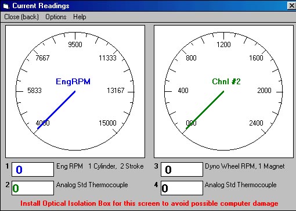The width and height of the screenshot is (296, 211).
Task: Open the Help menu
Action: 80,17
